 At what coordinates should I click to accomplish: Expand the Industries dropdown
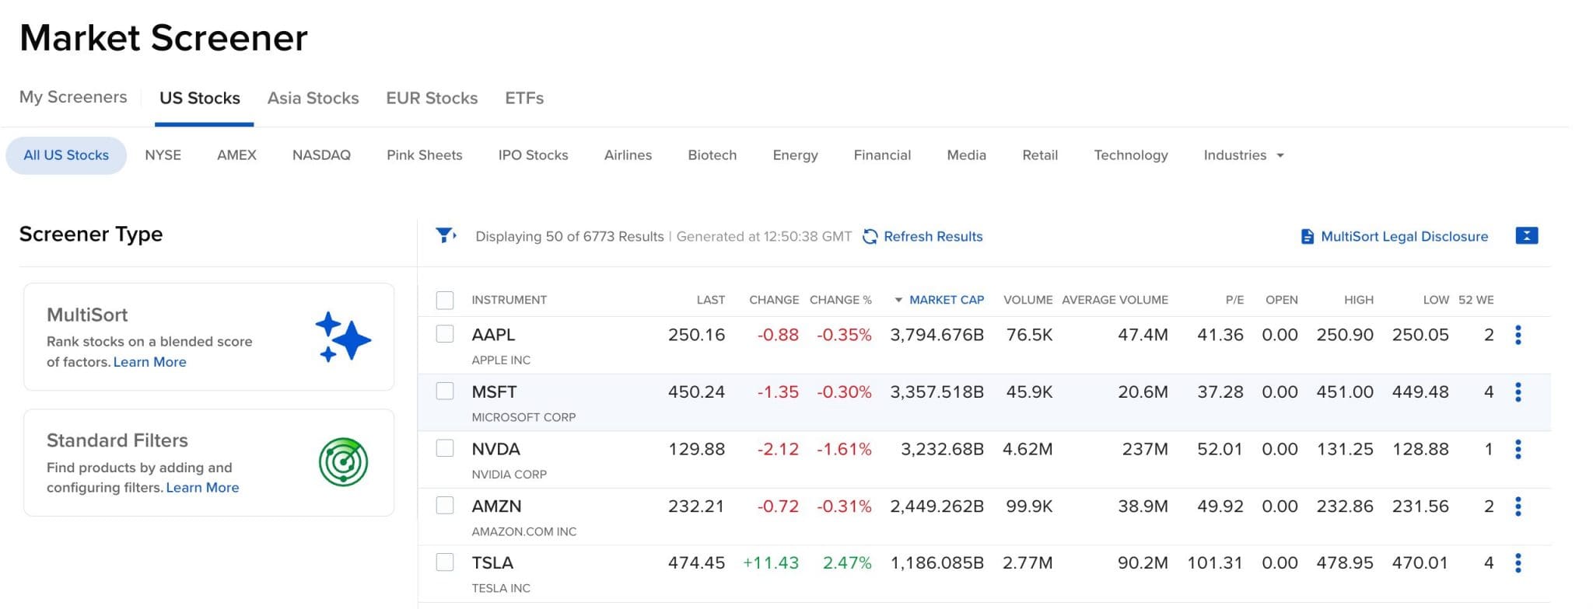[x=1243, y=155]
